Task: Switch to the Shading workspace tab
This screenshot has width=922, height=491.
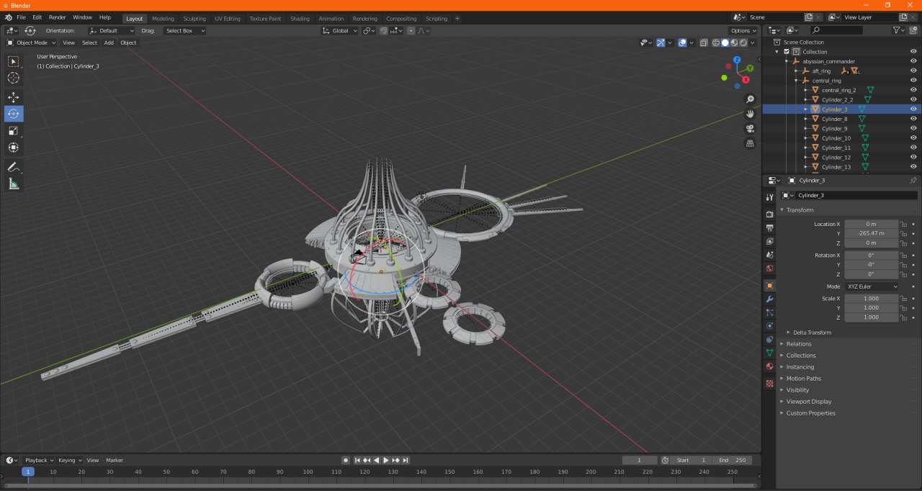Action: (300, 19)
